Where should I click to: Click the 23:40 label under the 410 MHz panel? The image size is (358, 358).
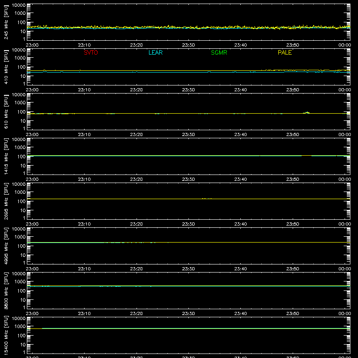pos(240,90)
